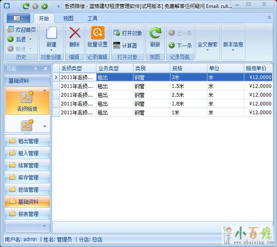Open 批量设置 batch settings icon
277x247 pixels.
[x=97, y=33]
